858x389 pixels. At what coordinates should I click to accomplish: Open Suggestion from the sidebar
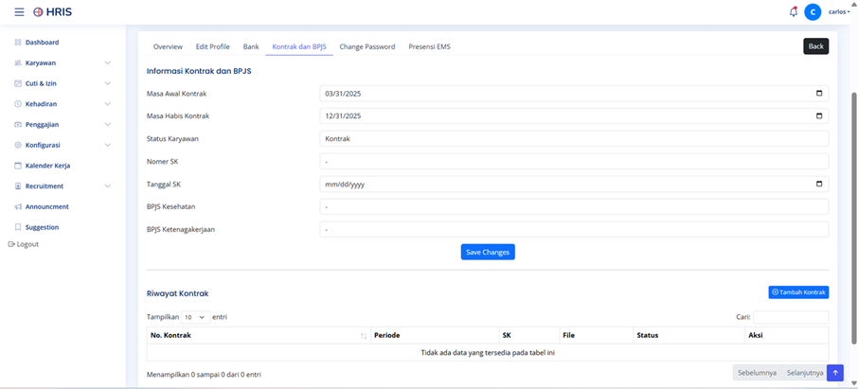pyautogui.click(x=42, y=227)
